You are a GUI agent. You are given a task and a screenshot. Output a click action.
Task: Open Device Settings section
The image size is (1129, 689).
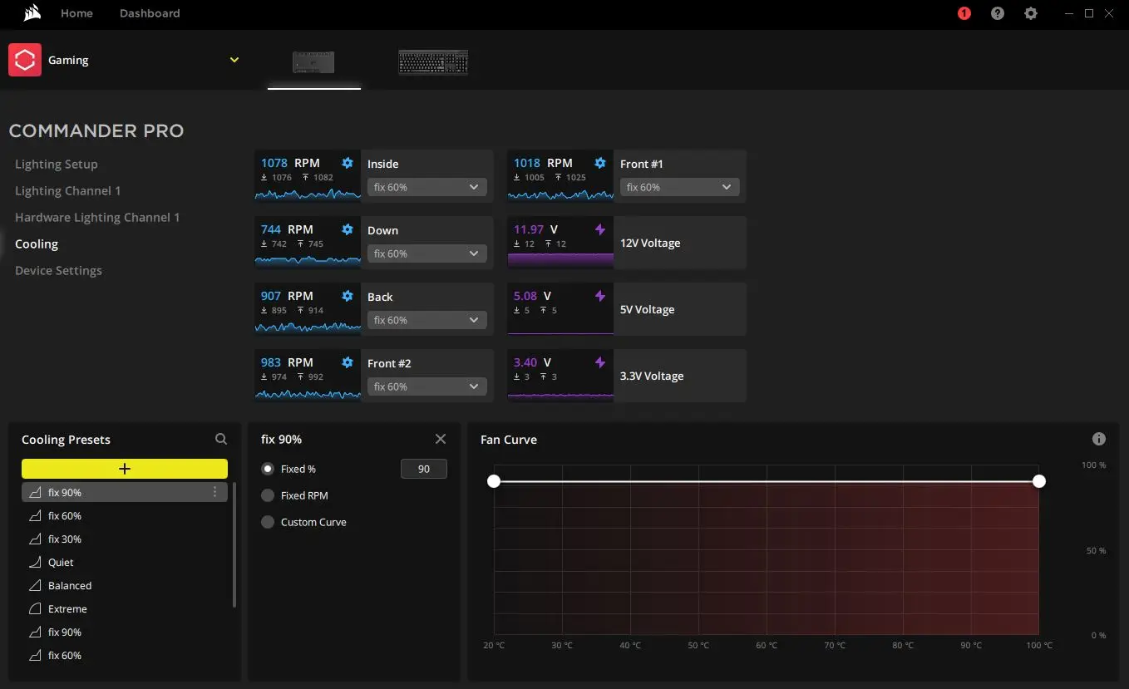pos(58,271)
